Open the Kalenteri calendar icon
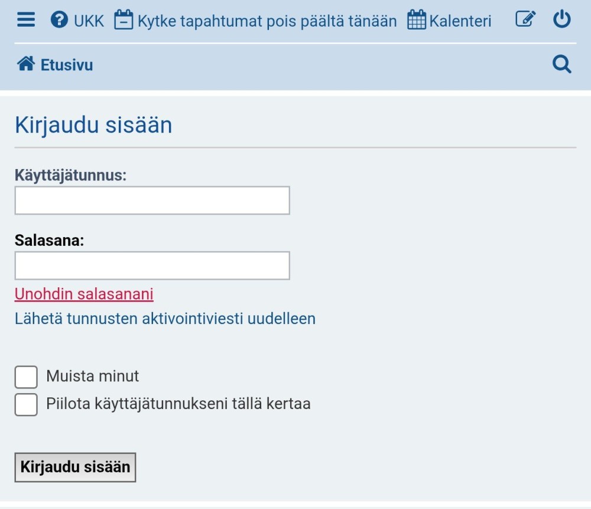Screen dimensions: 591x509 click(417, 18)
